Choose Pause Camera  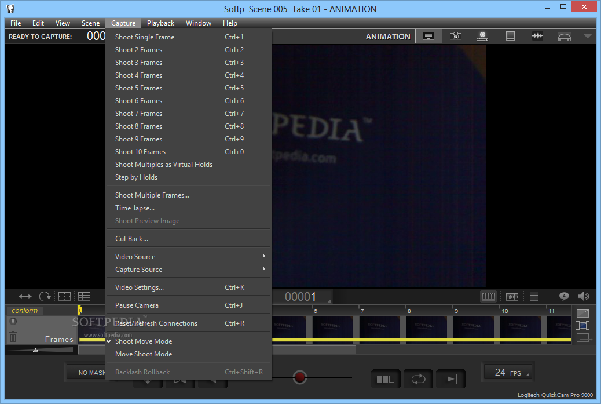188,305
